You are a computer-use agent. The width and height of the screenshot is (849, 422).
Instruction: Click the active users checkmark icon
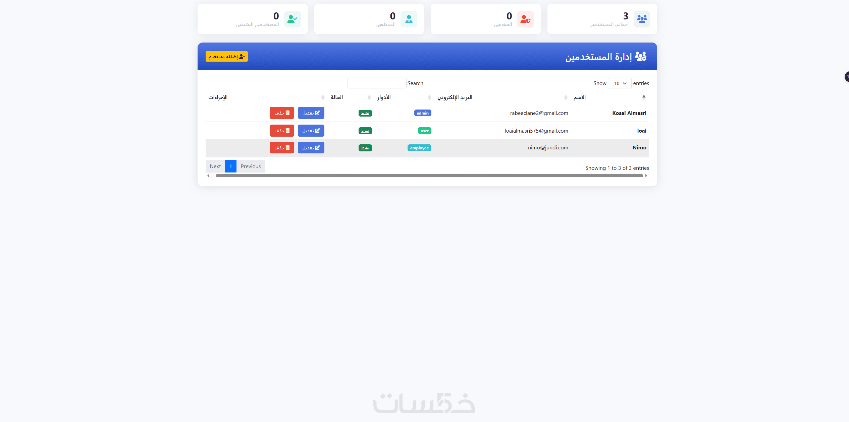pos(292,19)
